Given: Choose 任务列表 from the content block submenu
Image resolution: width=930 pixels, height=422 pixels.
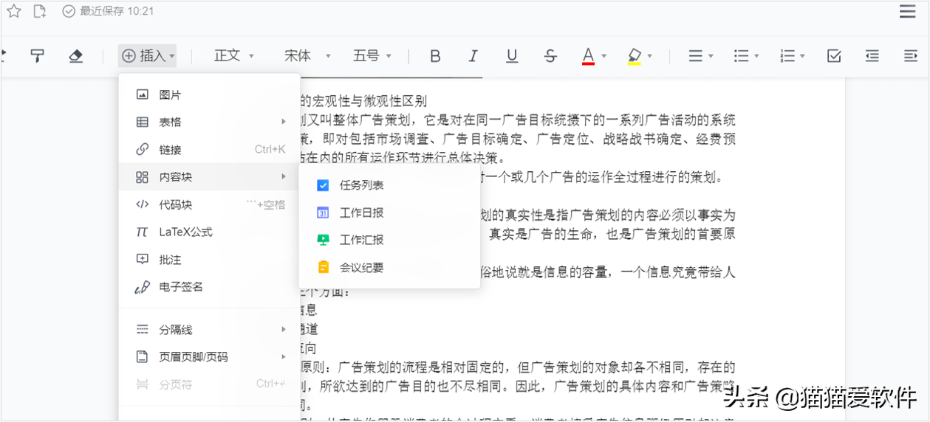Looking at the screenshot, I should [361, 185].
